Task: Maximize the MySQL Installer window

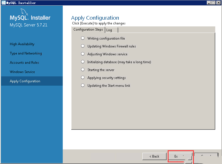Action: [x=214, y=3]
